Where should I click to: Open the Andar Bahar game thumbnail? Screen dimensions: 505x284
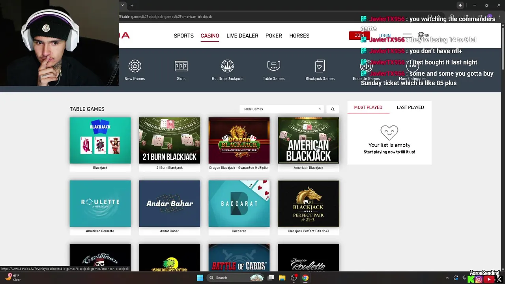pos(170,204)
